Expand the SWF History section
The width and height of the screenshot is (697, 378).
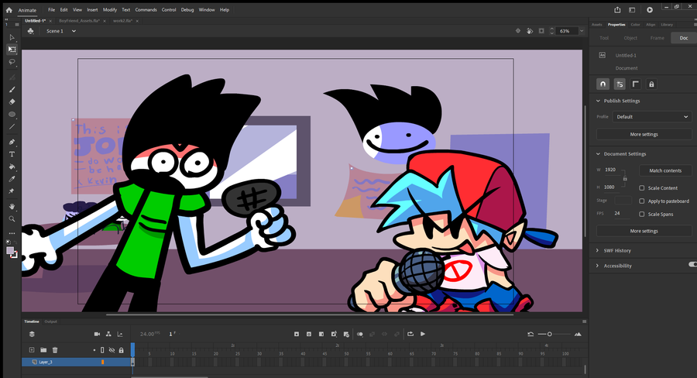[x=597, y=251]
